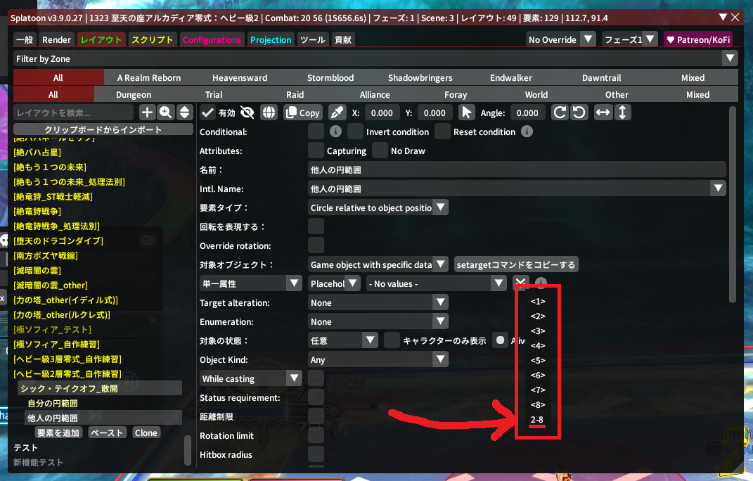Click クリップボードからインポート button

click(x=103, y=129)
